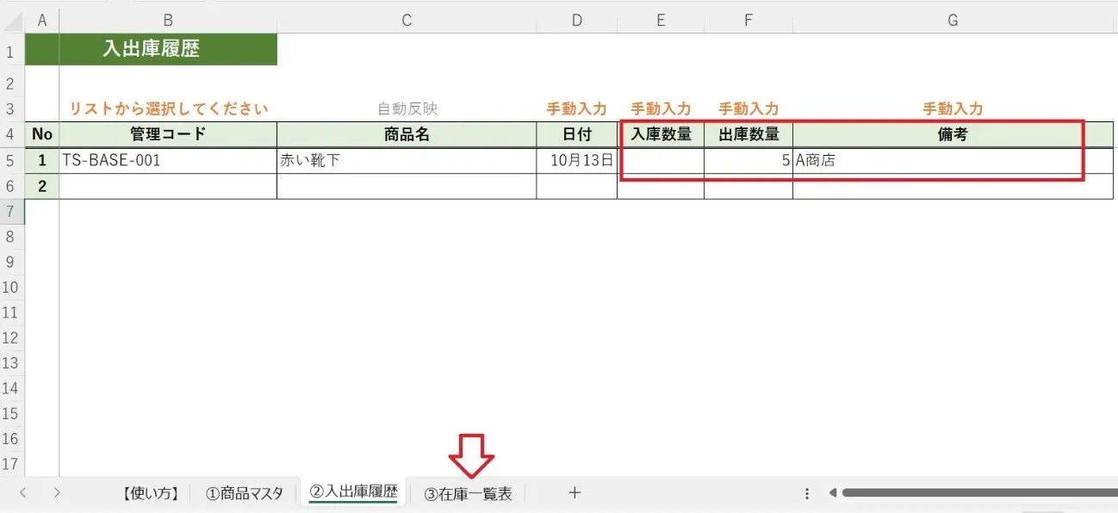The image size is (1118, 513).
Task: Select row 4 header
Action: pos(12,134)
